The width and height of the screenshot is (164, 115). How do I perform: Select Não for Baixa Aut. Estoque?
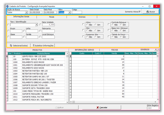113,31
